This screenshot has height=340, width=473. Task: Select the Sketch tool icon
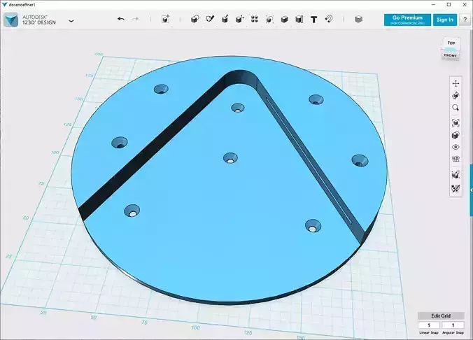pos(210,20)
